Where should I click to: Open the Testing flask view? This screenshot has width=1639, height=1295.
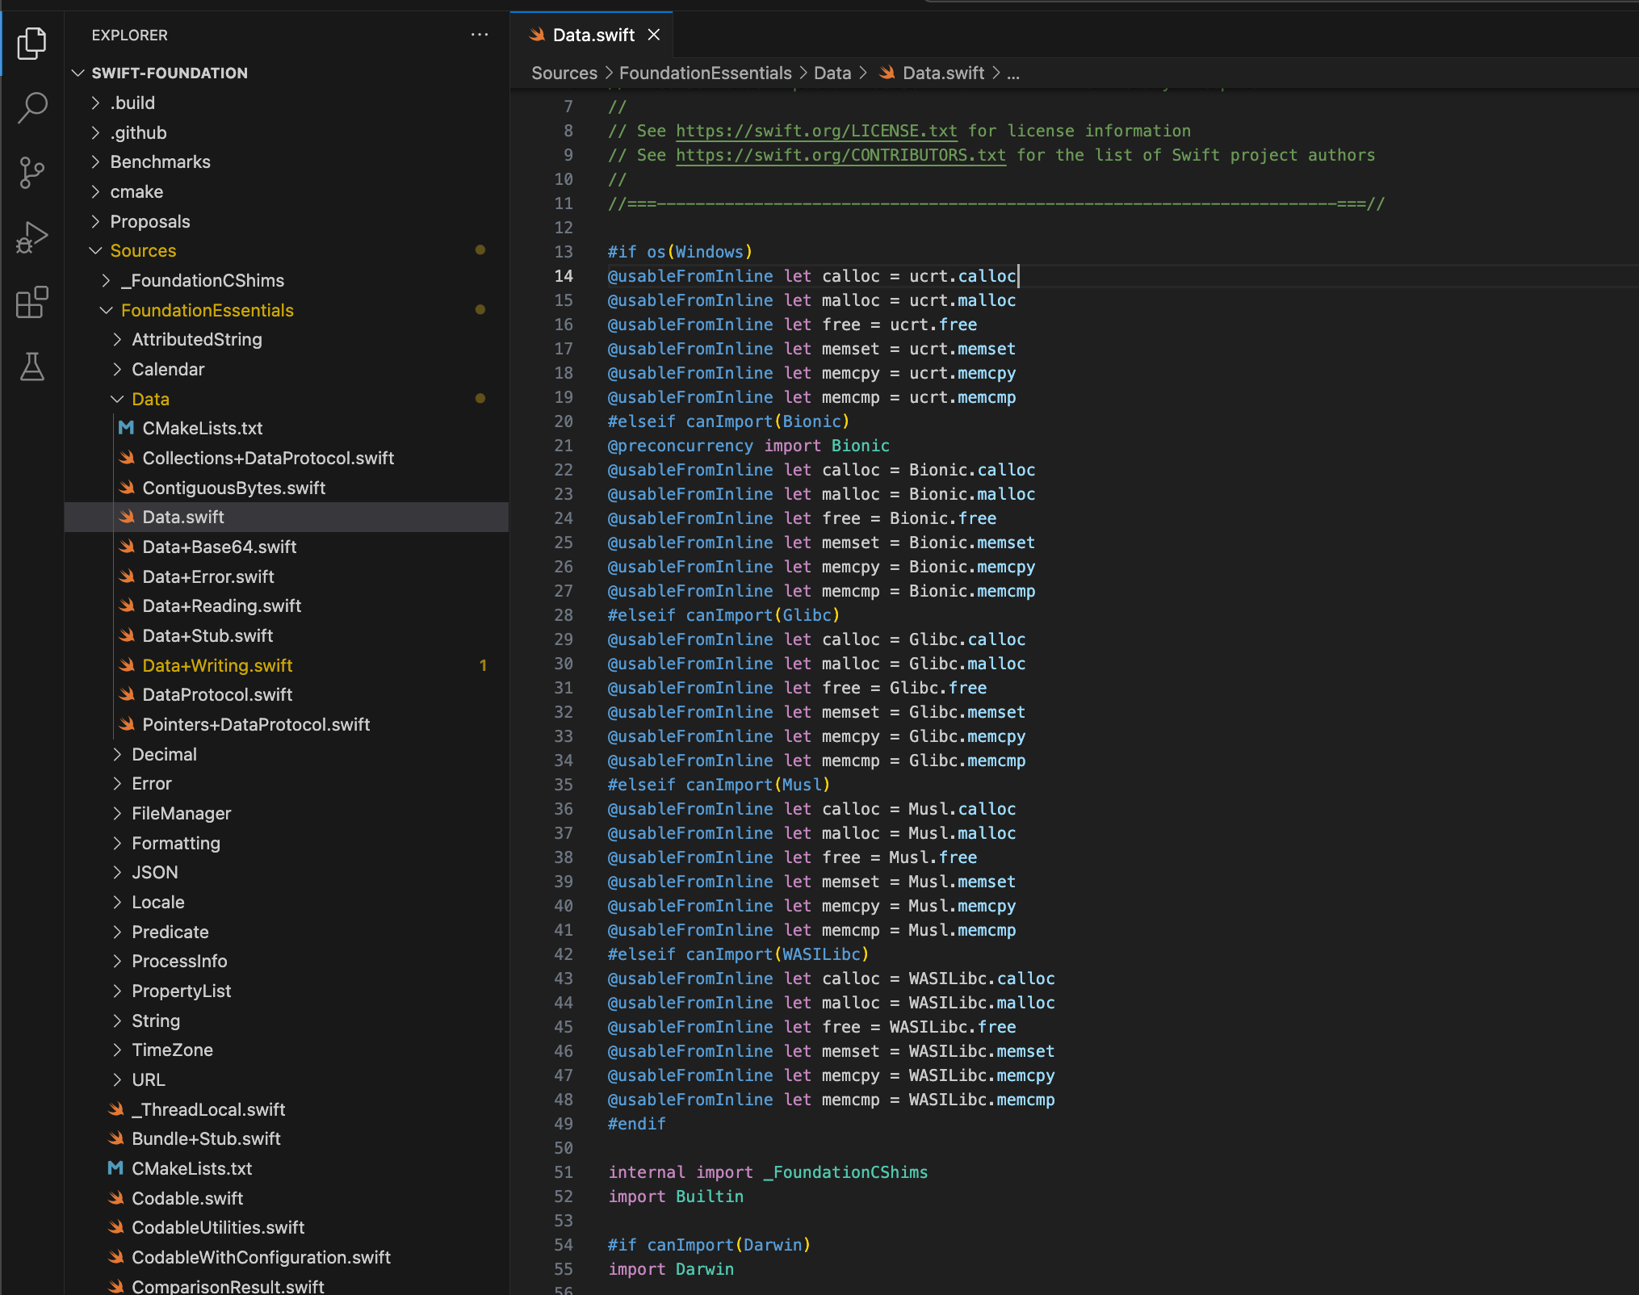click(31, 367)
